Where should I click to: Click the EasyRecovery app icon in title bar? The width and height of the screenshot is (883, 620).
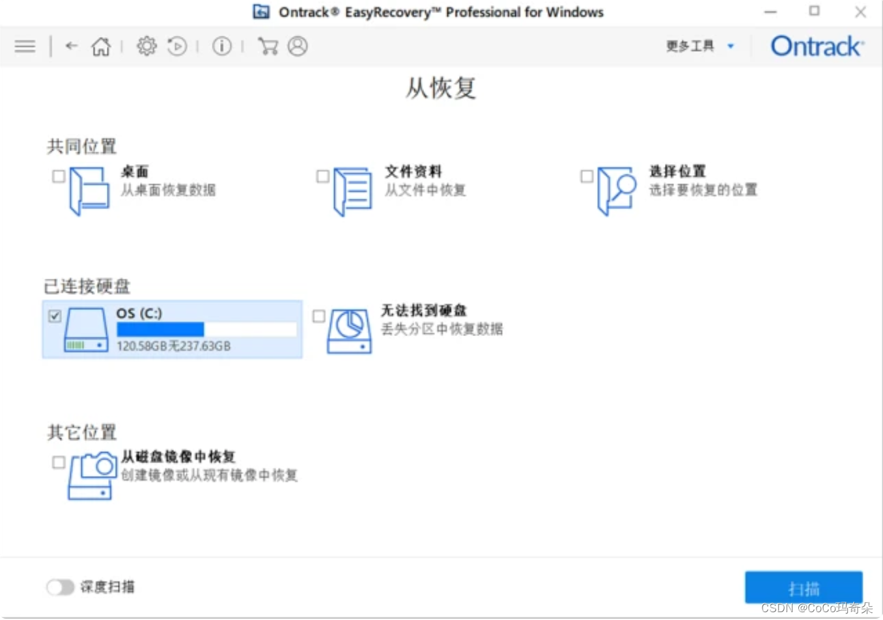click(x=261, y=12)
